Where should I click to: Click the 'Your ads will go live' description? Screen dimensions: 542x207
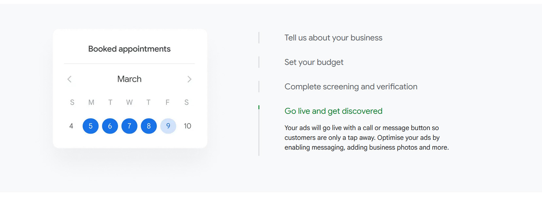click(x=366, y=138)
